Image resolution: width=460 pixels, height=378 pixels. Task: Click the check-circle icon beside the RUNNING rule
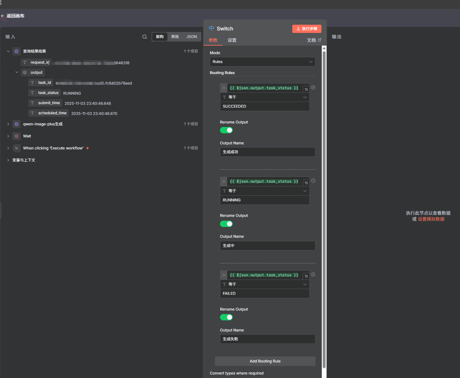pos(313,181)
